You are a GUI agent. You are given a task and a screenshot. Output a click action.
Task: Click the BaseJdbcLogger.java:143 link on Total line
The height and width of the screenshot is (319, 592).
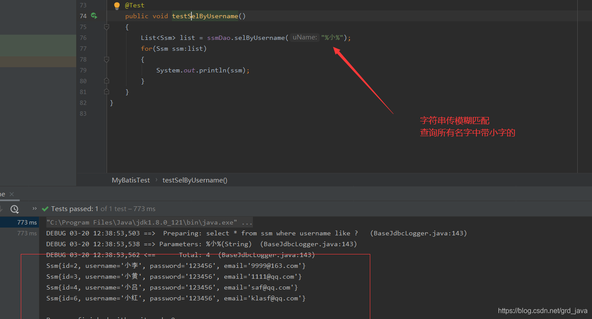(267, 255)
